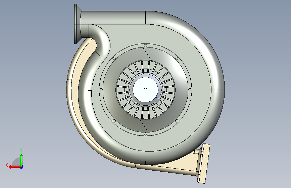Screen dimensions: 291x188
Task: Select the white central hub disc
Action: 145,90
